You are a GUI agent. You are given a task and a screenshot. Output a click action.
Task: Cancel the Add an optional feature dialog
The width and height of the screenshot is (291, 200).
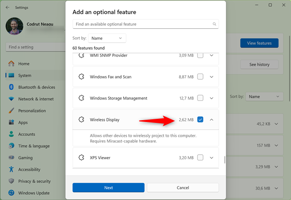point(183,187)
